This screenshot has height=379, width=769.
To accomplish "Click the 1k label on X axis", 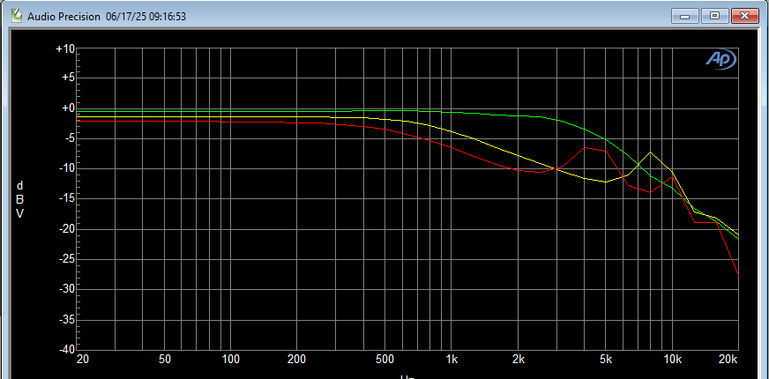I will click(452, 360).
